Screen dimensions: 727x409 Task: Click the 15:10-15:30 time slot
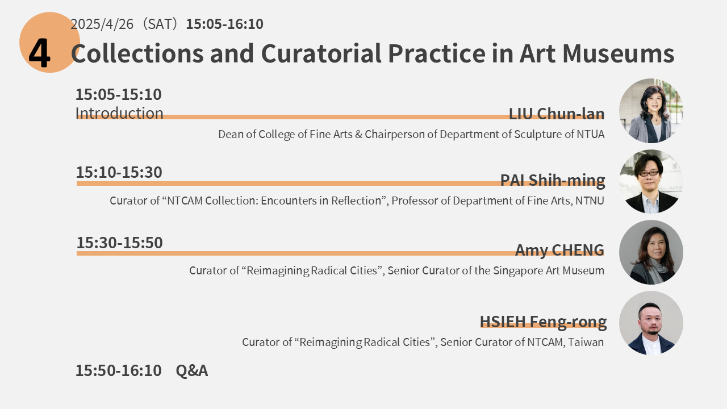119,172
